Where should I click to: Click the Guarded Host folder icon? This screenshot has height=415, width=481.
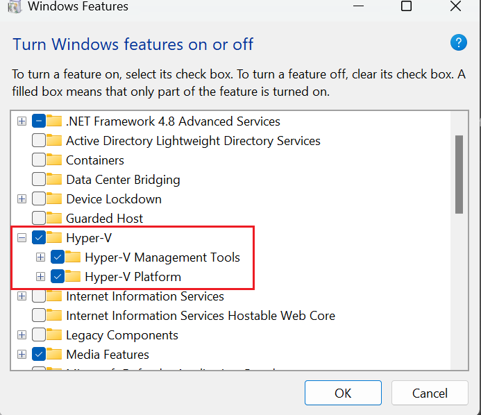pos(54,219)
